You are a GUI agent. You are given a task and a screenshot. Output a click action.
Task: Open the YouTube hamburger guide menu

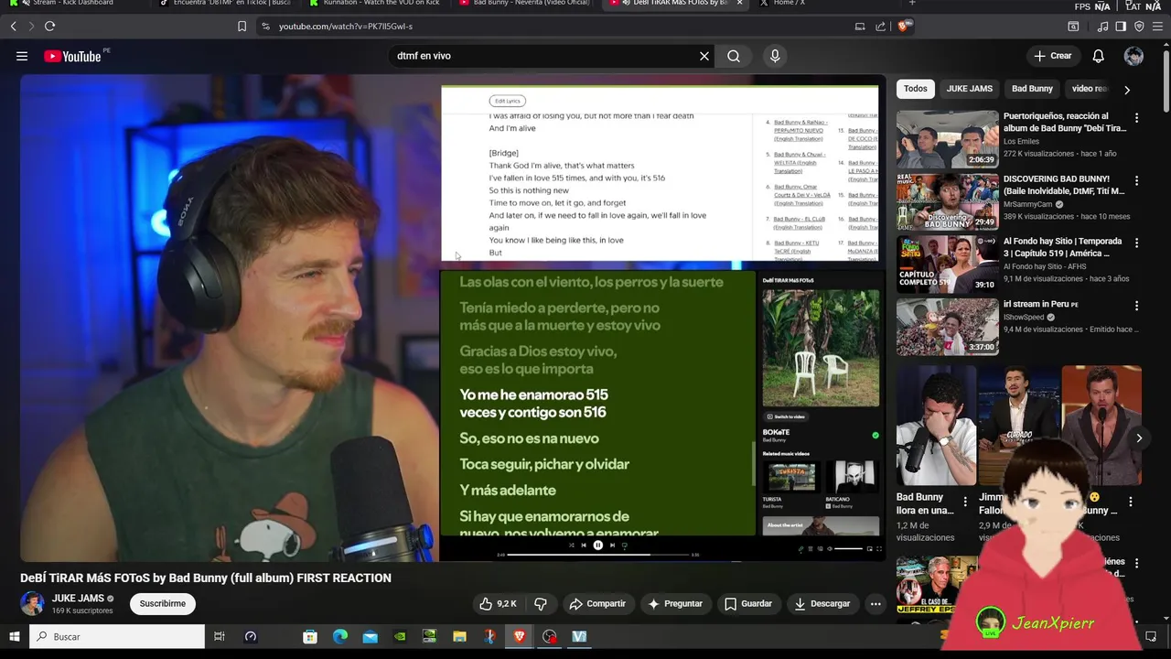point(22,56)
